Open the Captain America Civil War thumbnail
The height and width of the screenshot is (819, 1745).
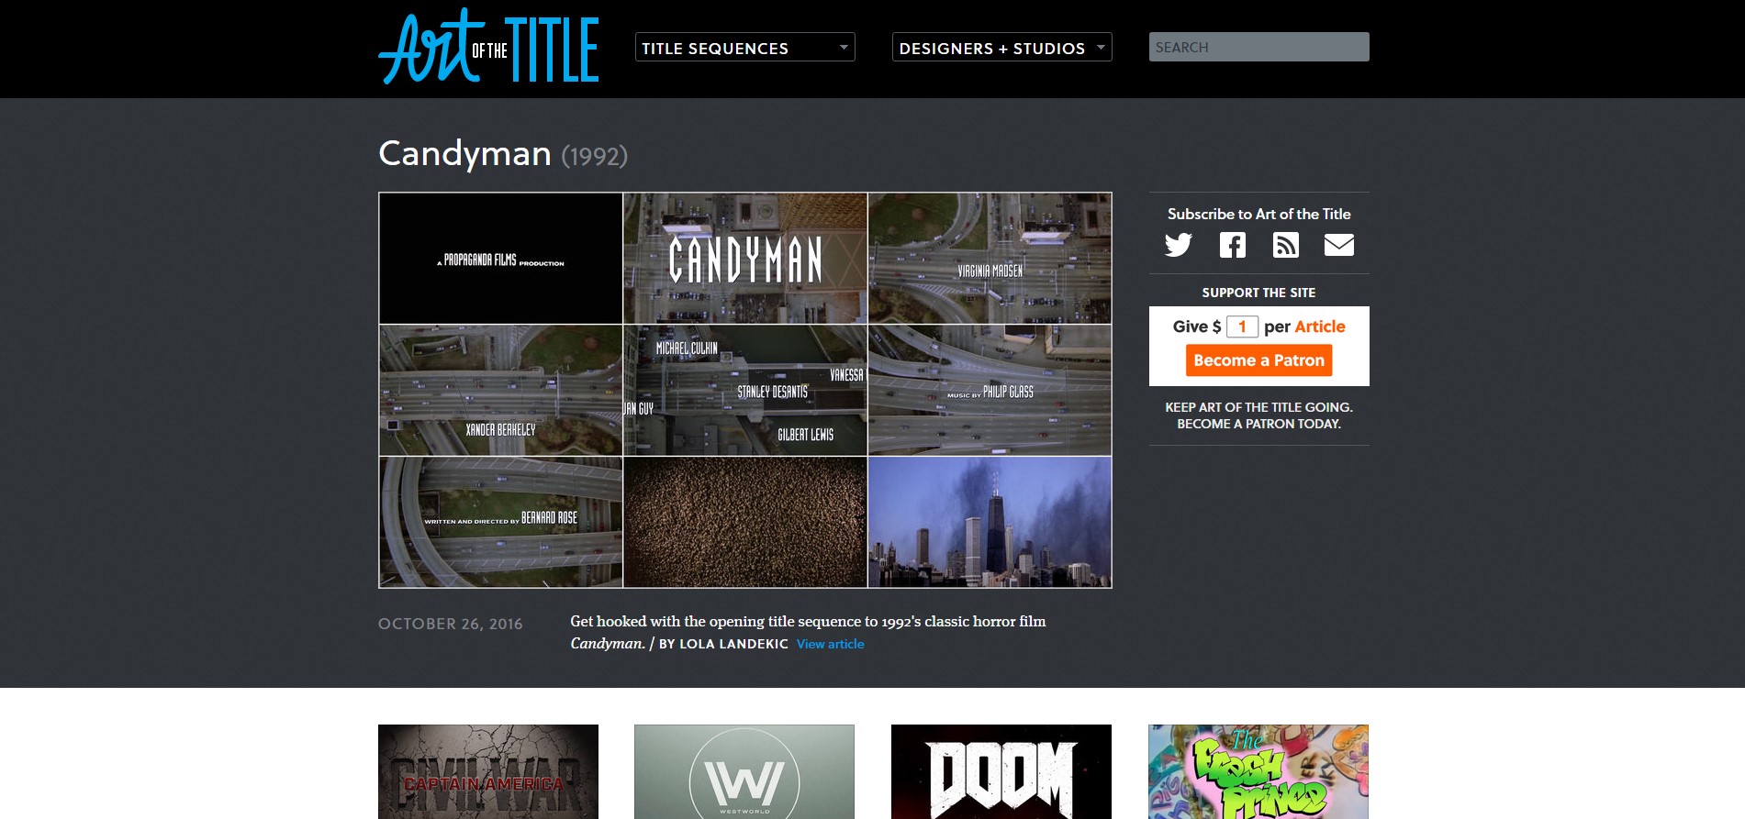488,771
